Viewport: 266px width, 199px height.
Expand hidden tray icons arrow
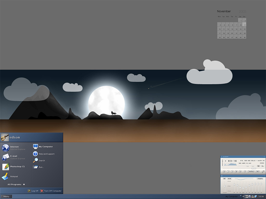[243, 196]
